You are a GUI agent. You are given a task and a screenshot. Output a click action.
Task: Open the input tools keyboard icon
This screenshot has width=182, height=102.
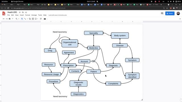45,19
